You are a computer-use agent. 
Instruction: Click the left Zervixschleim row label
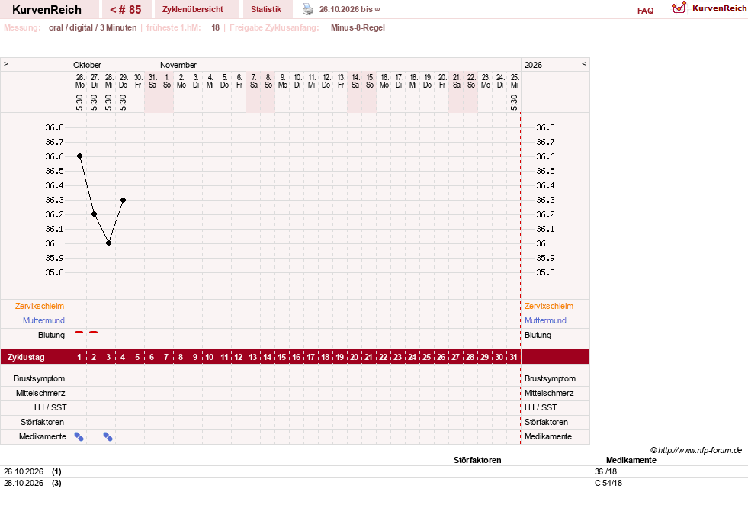coord(40,307)
